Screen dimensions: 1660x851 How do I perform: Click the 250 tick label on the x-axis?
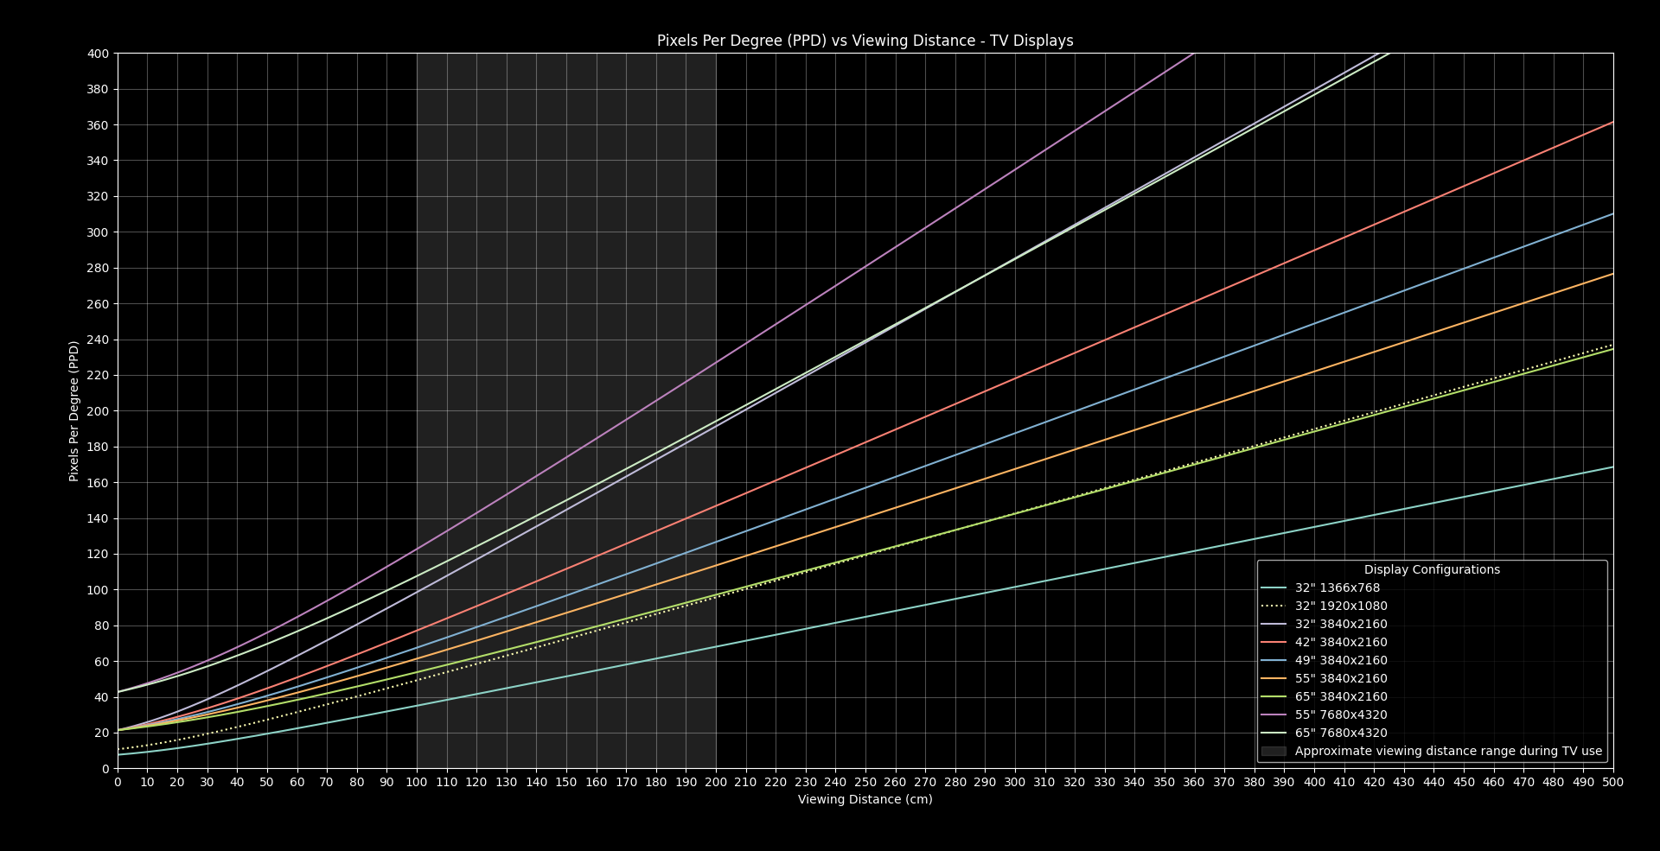click(x=865, y=783)
